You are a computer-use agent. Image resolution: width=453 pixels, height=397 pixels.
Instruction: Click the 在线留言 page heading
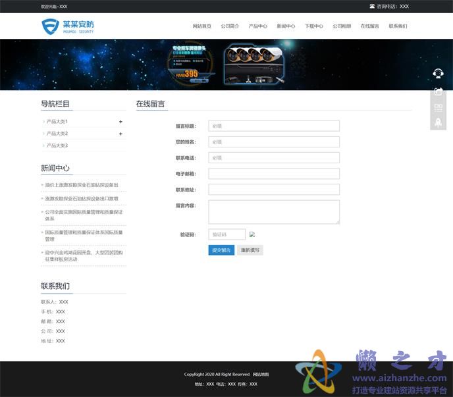click(150, 104)
